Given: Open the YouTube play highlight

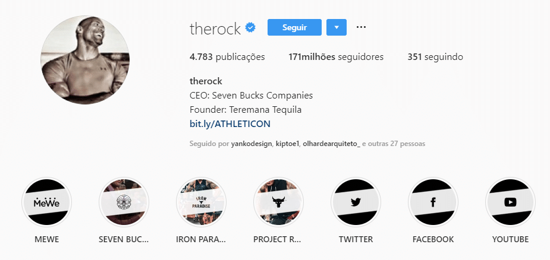Looking at the screenshot, I should (510, 202).
